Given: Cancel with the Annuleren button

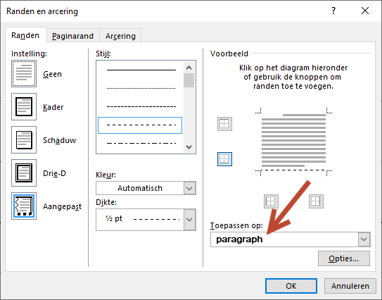Looking at the screenshot, I should coord(350,286).
